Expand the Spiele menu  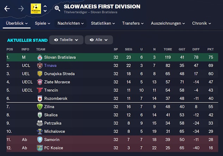coord(43,23)
